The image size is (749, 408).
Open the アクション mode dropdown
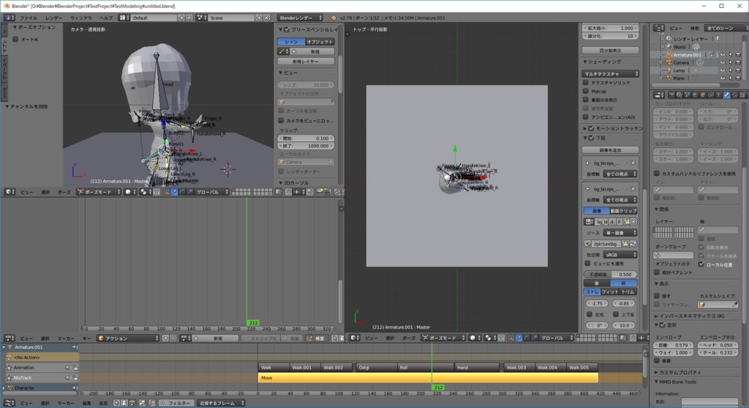[x=127, y=338]
